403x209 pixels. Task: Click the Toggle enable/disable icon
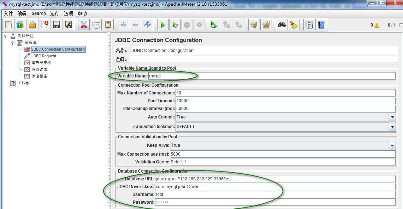click(148, 25)
